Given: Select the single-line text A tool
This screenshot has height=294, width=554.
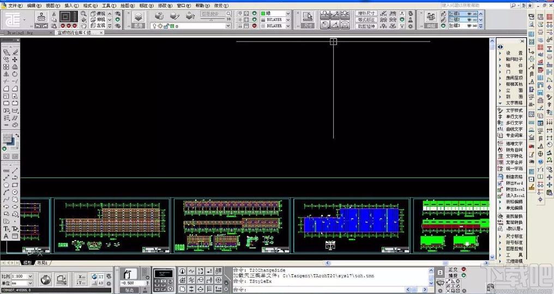Looking at the screenshot, I should (x=6, y=236).
